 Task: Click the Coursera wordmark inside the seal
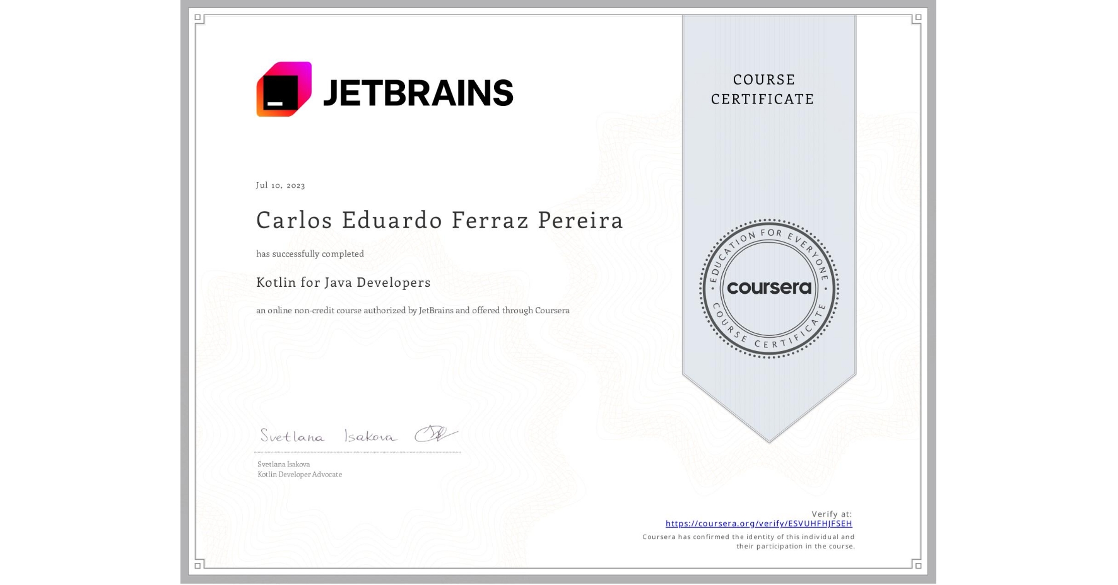[x=769, y=288]
